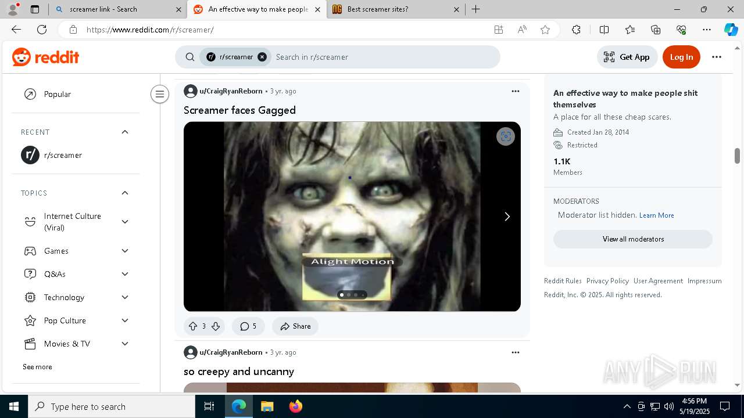Open Firefox from the taskbar

pyautogui.click(x=295, y=406)
